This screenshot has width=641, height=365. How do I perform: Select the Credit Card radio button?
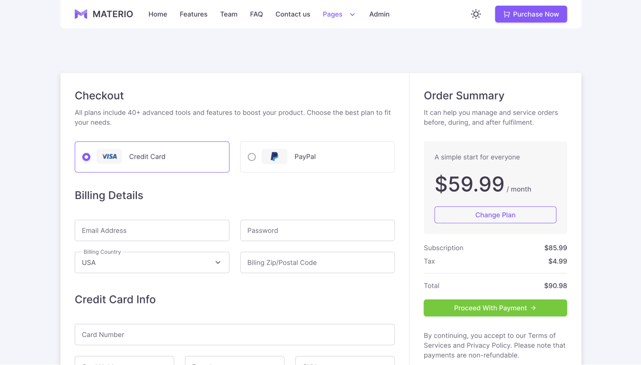[x=86, y=157]
